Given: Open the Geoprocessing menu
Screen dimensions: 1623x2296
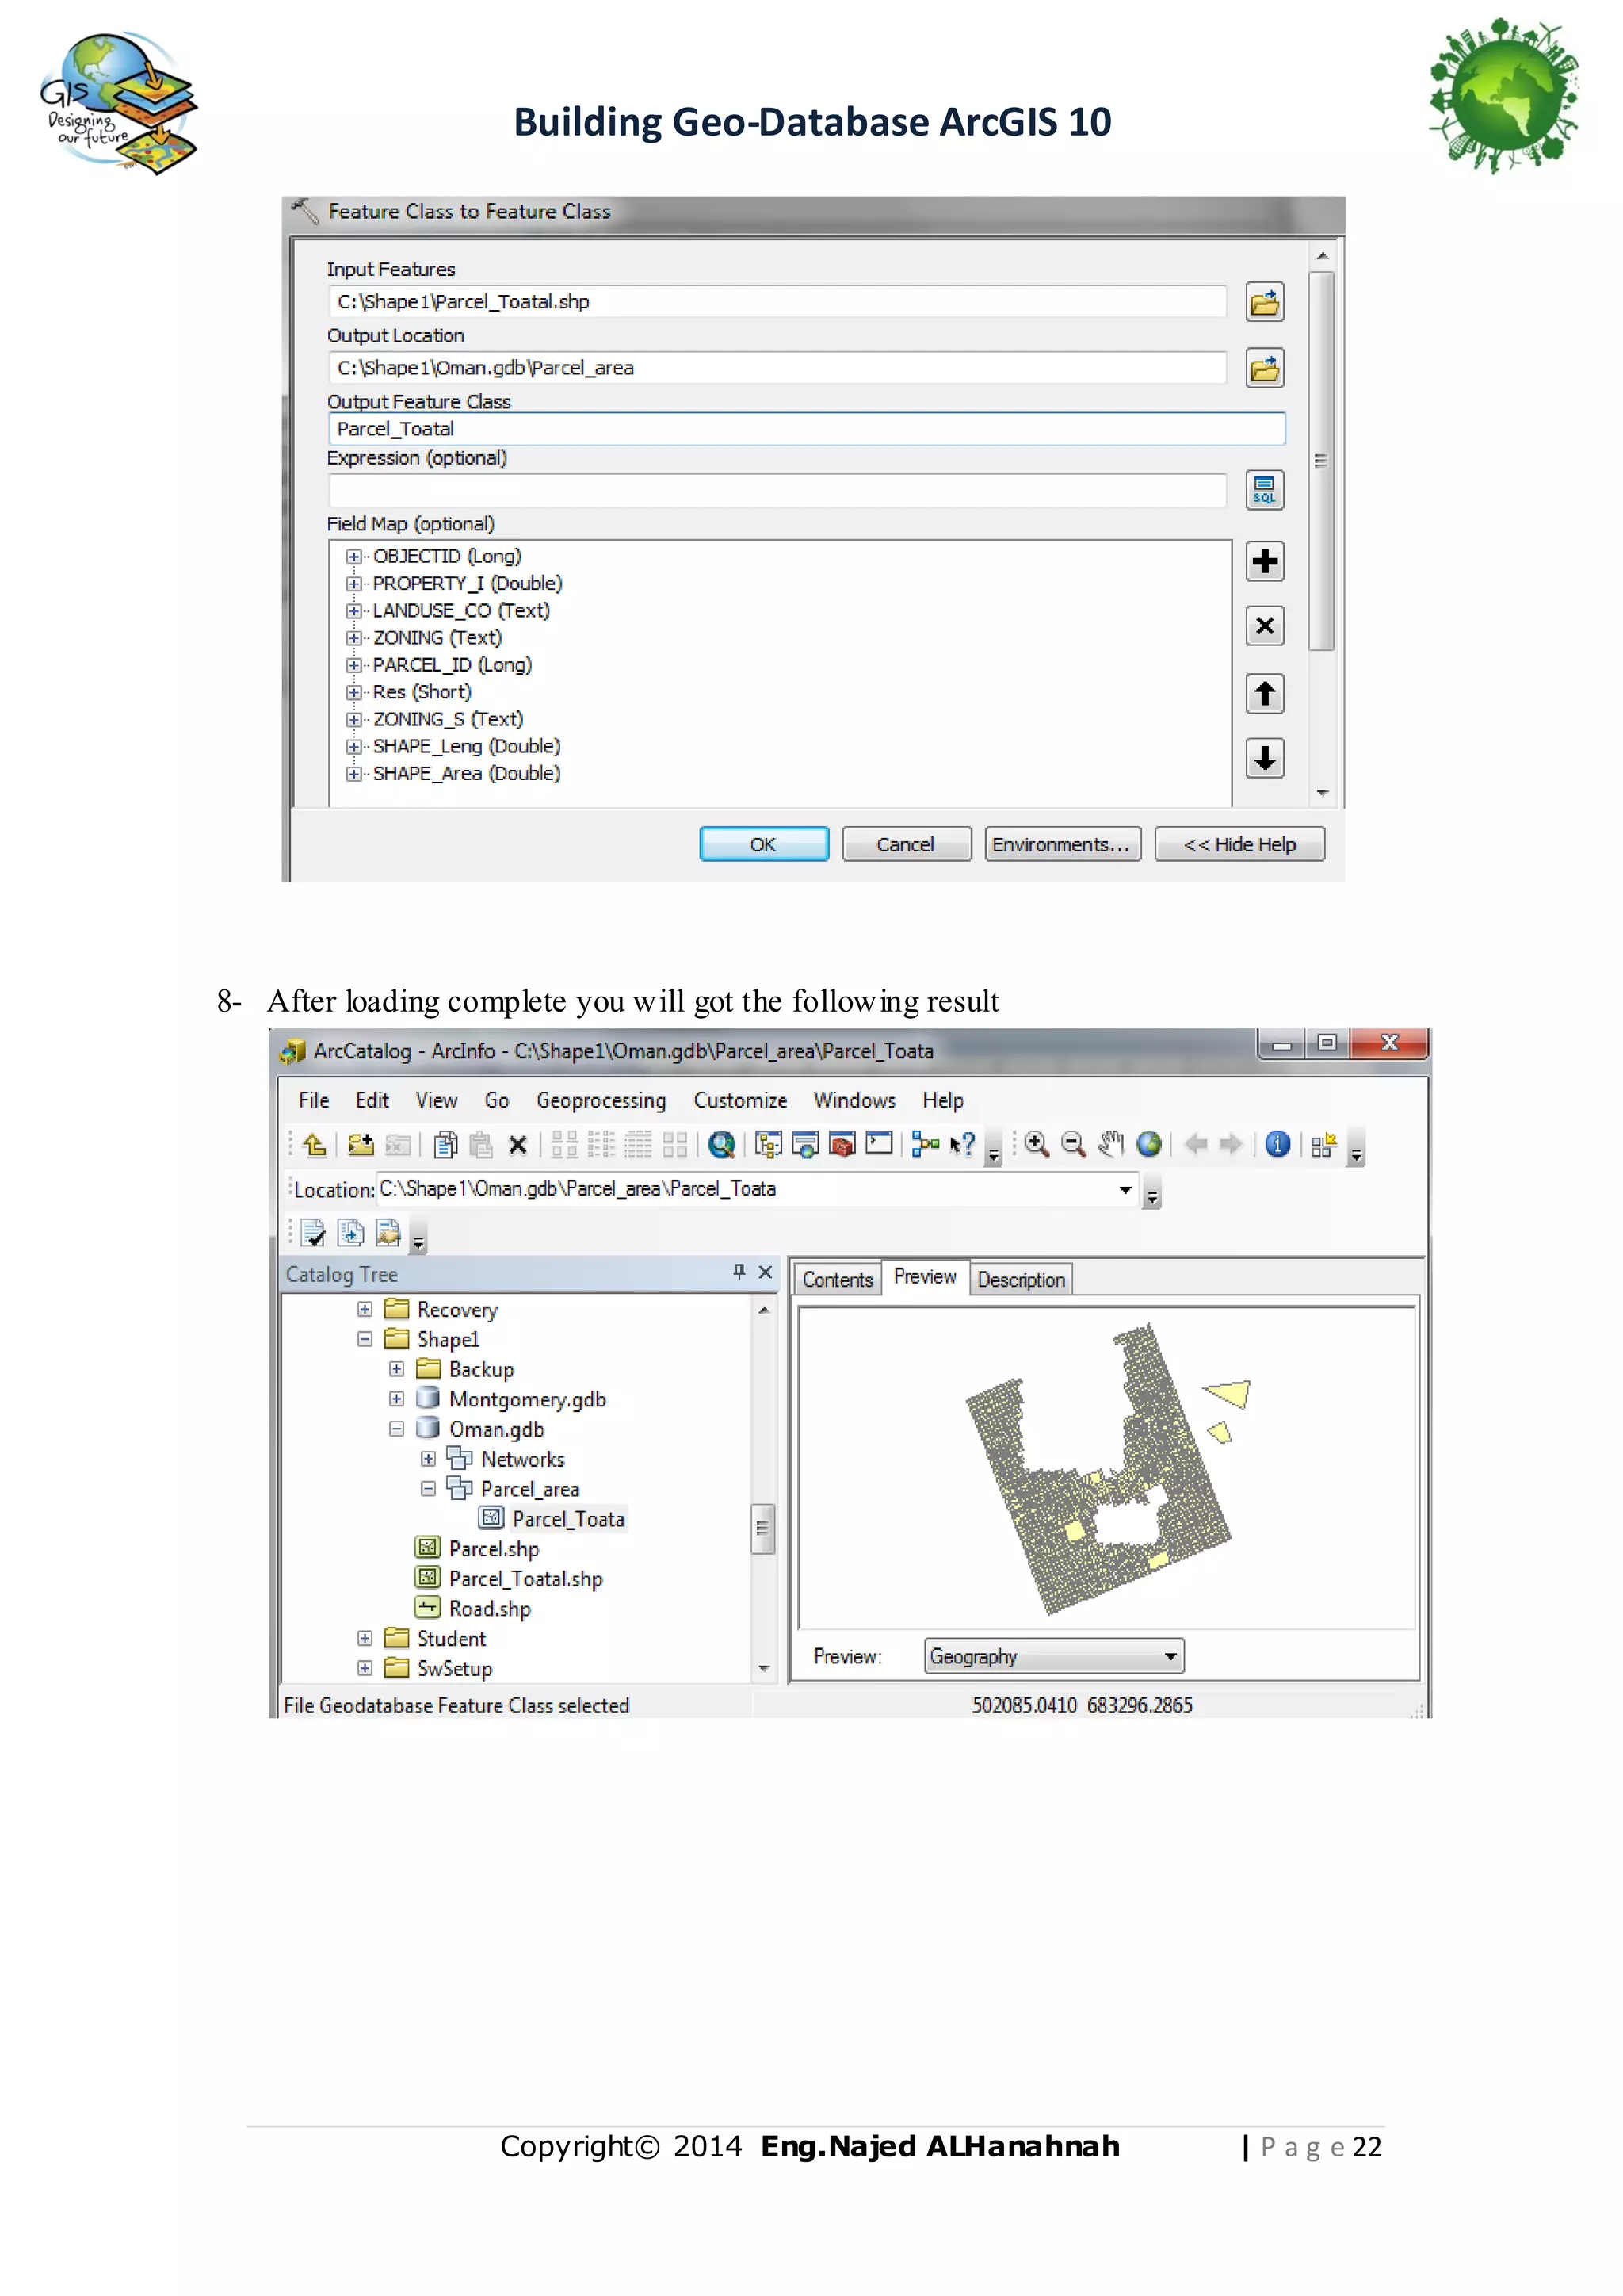Looking at the screenshot, I should pyautogui.click(x=601, y=1100).
